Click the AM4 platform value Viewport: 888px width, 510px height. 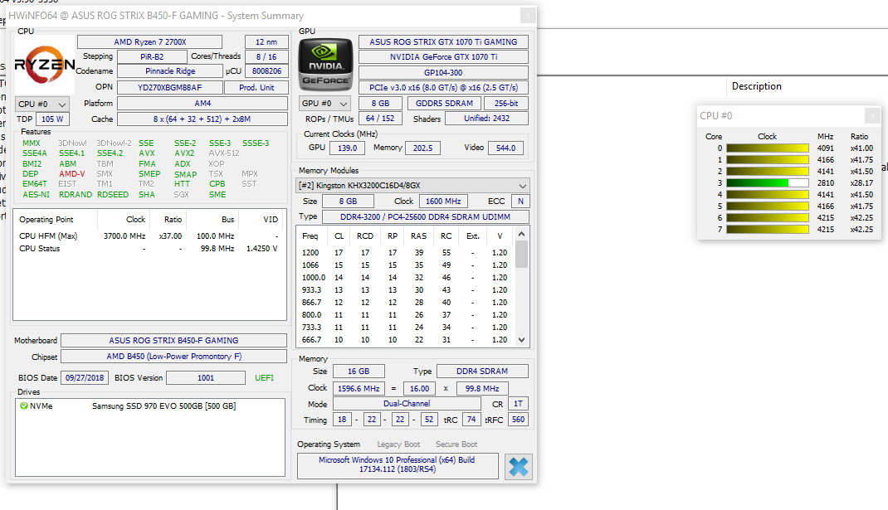tap(202, 104)
